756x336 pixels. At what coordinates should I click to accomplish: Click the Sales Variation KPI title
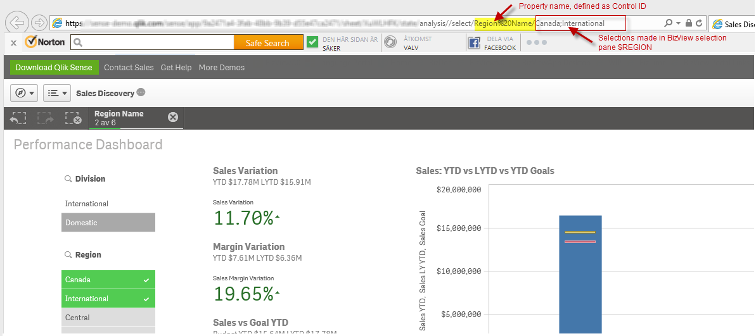245,170
